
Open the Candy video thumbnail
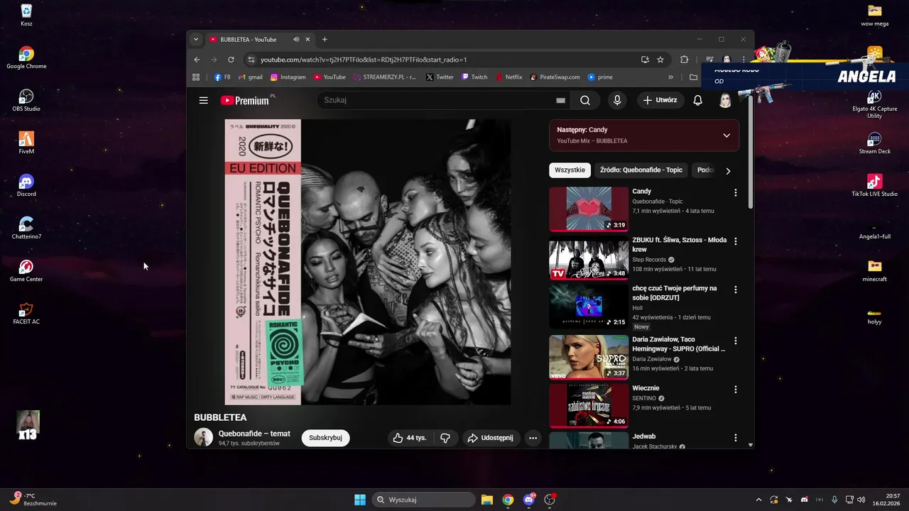coord(589,209)
